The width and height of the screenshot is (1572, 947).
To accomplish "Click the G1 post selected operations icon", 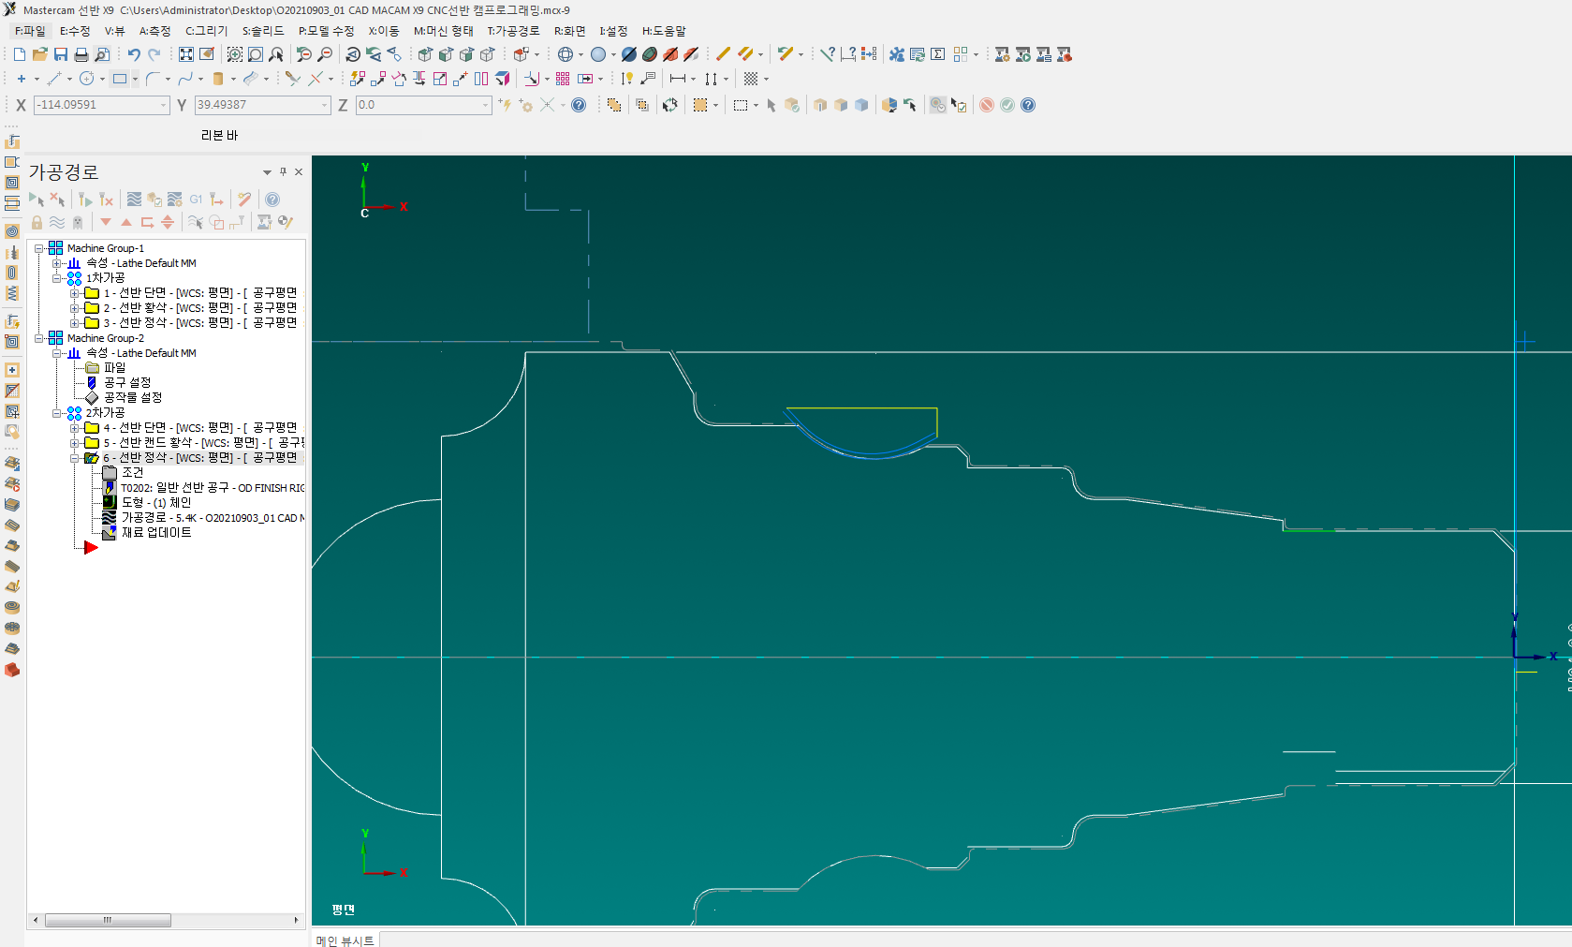I will click(x=196, y=199).
